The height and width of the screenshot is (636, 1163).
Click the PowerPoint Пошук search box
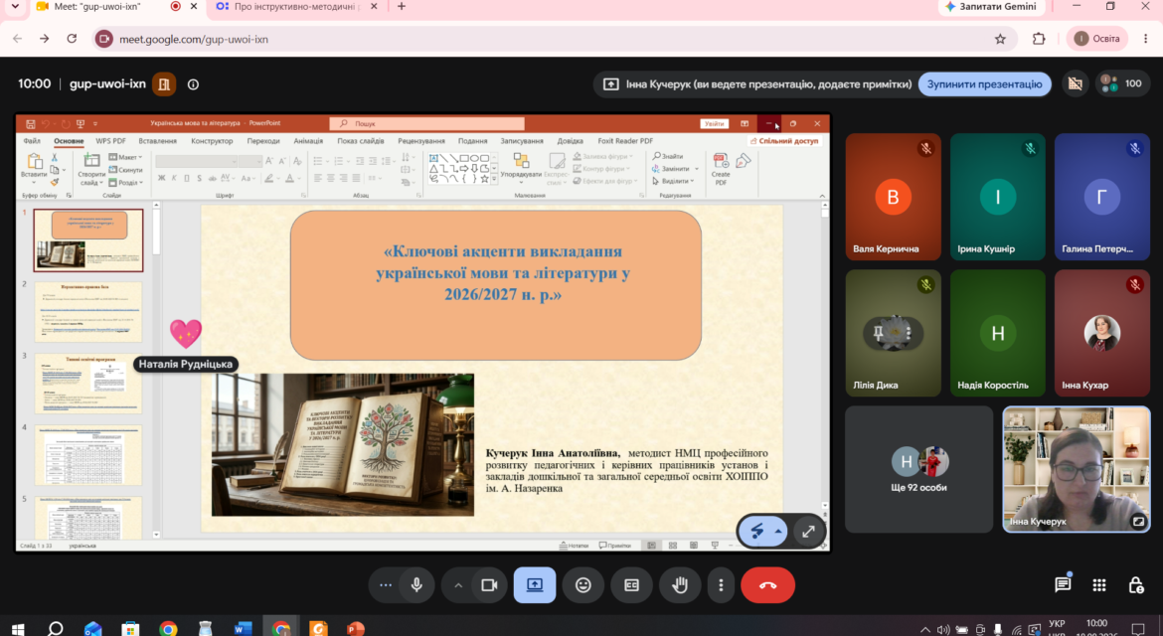pos(426,124)
